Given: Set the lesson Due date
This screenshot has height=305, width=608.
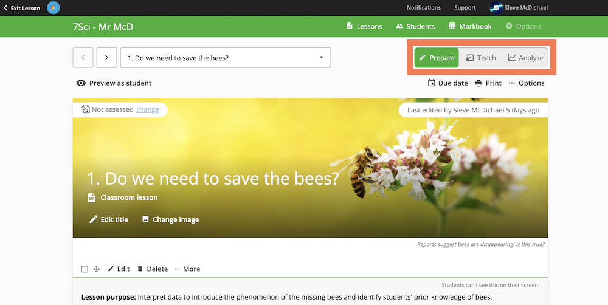Looking at the screenshot, I should (448, 83).
